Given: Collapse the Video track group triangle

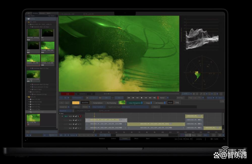Looking at the screenshot, I should pyautogui.click(x=60, y=114).
